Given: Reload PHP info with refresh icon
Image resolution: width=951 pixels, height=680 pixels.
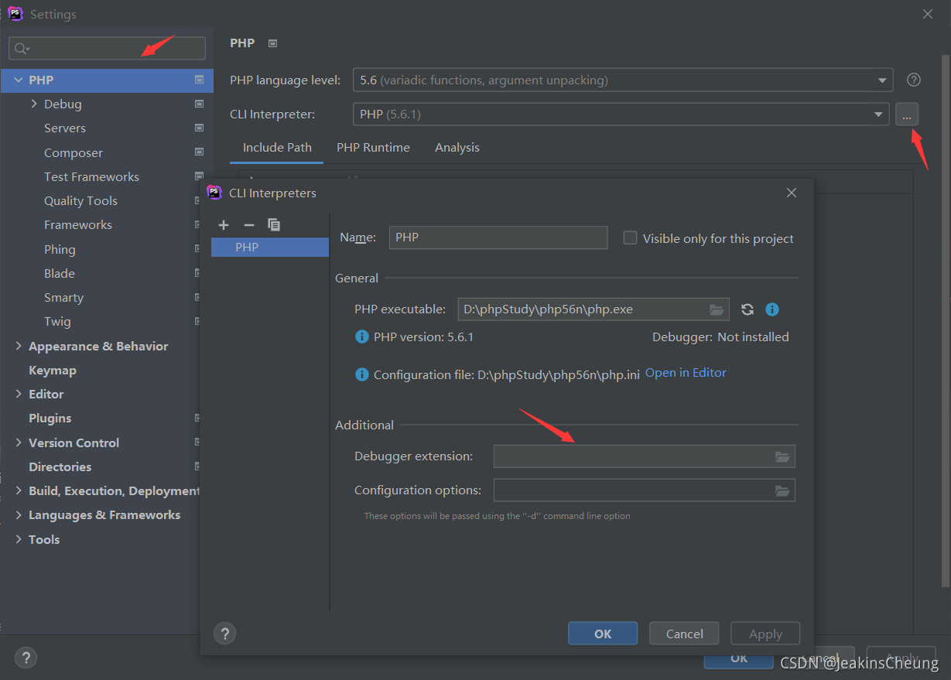Looking at the screenshot, I should (x=747, y=309).
